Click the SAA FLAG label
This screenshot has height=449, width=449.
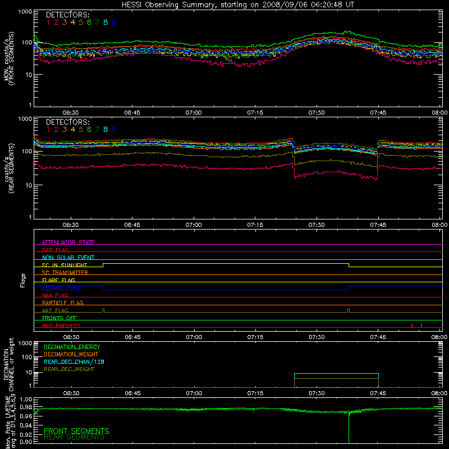click(x=55, y=295)
